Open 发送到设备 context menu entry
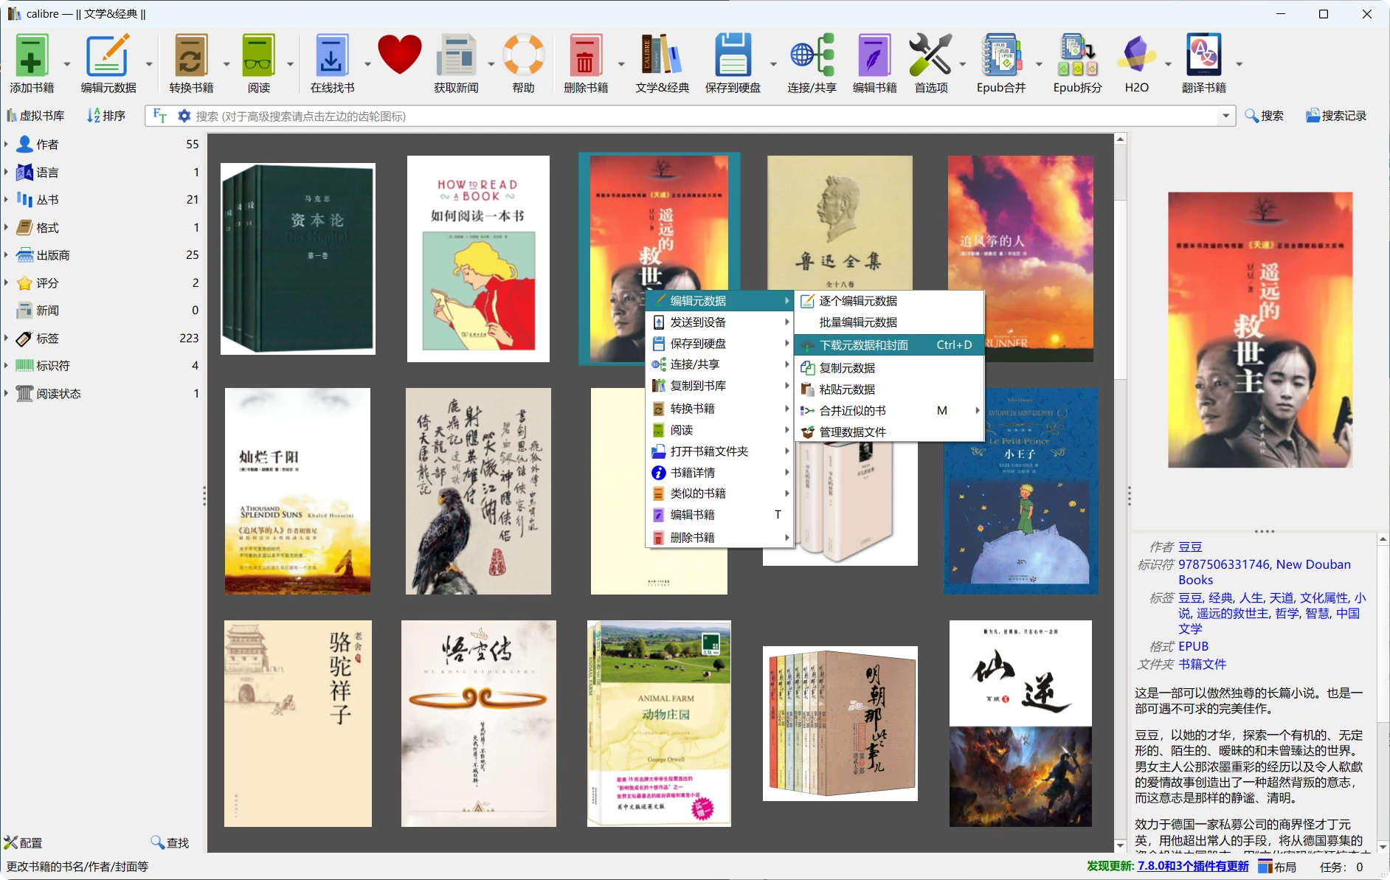 pyautogui.click(x=720, y=322)
